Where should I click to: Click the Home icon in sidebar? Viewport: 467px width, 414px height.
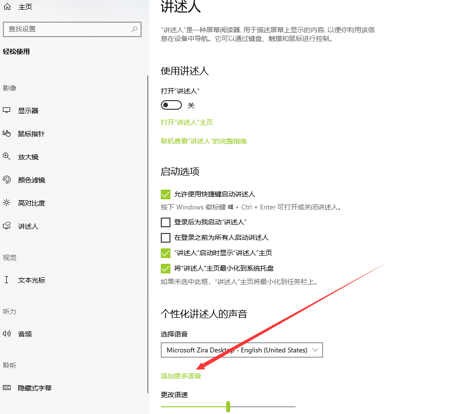7,7
